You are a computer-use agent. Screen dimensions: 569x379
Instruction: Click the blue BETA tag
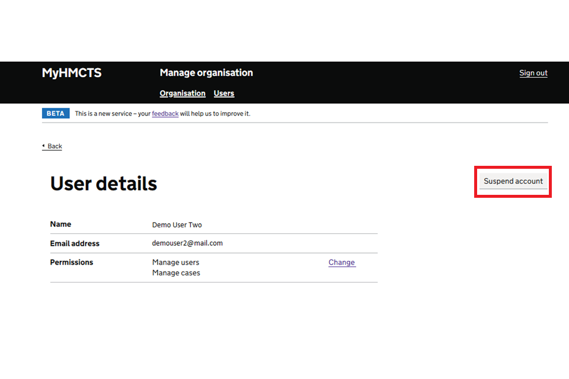click(56, 114)
